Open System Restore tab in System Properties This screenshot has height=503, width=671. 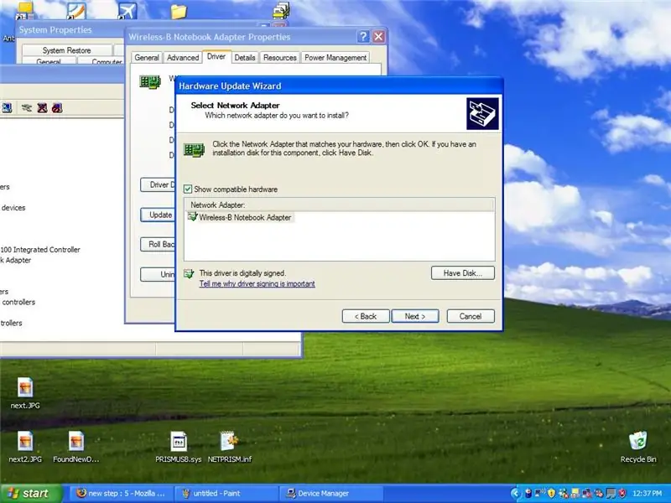[67, 50]
